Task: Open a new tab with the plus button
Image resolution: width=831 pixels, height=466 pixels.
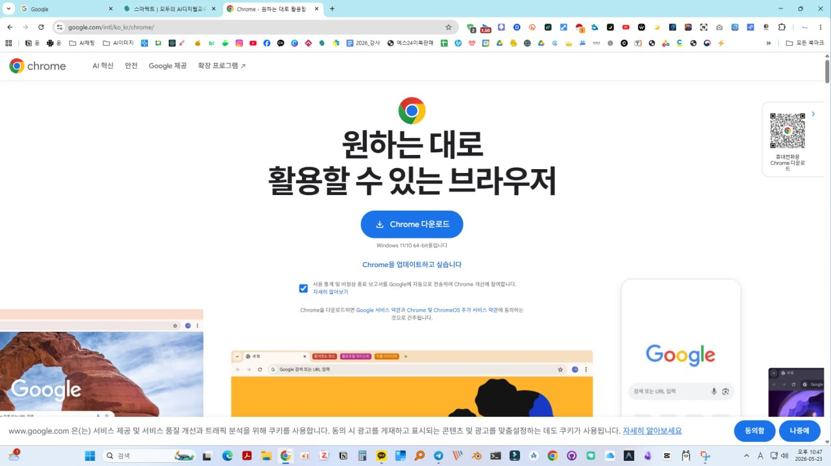Action: point(332,9)
